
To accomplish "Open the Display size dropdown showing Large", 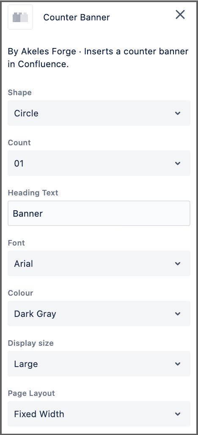I will [99, 364].
